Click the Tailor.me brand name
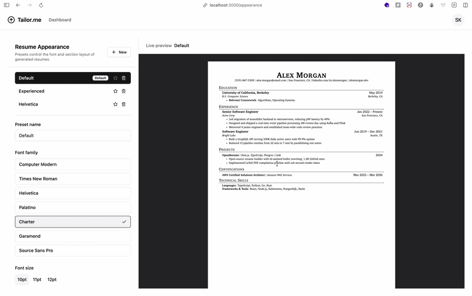 pos(29,20)
